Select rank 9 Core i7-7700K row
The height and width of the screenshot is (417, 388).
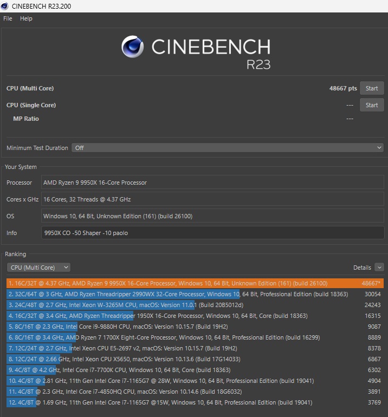195,370
